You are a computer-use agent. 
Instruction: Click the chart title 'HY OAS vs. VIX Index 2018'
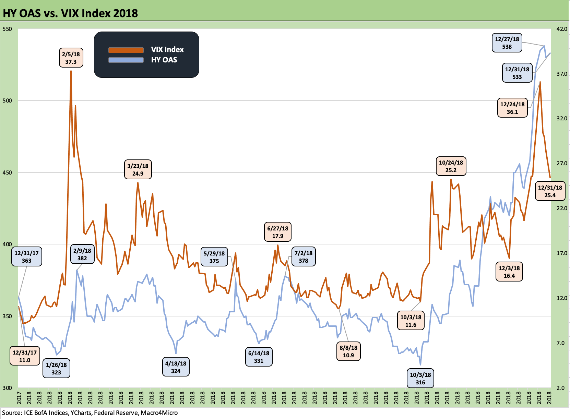point(70,13)
